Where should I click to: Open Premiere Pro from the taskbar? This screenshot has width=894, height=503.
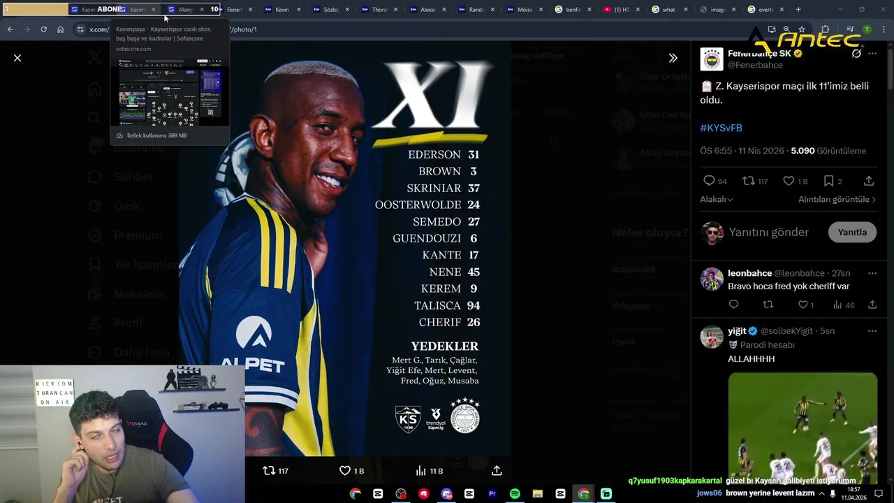492,493
